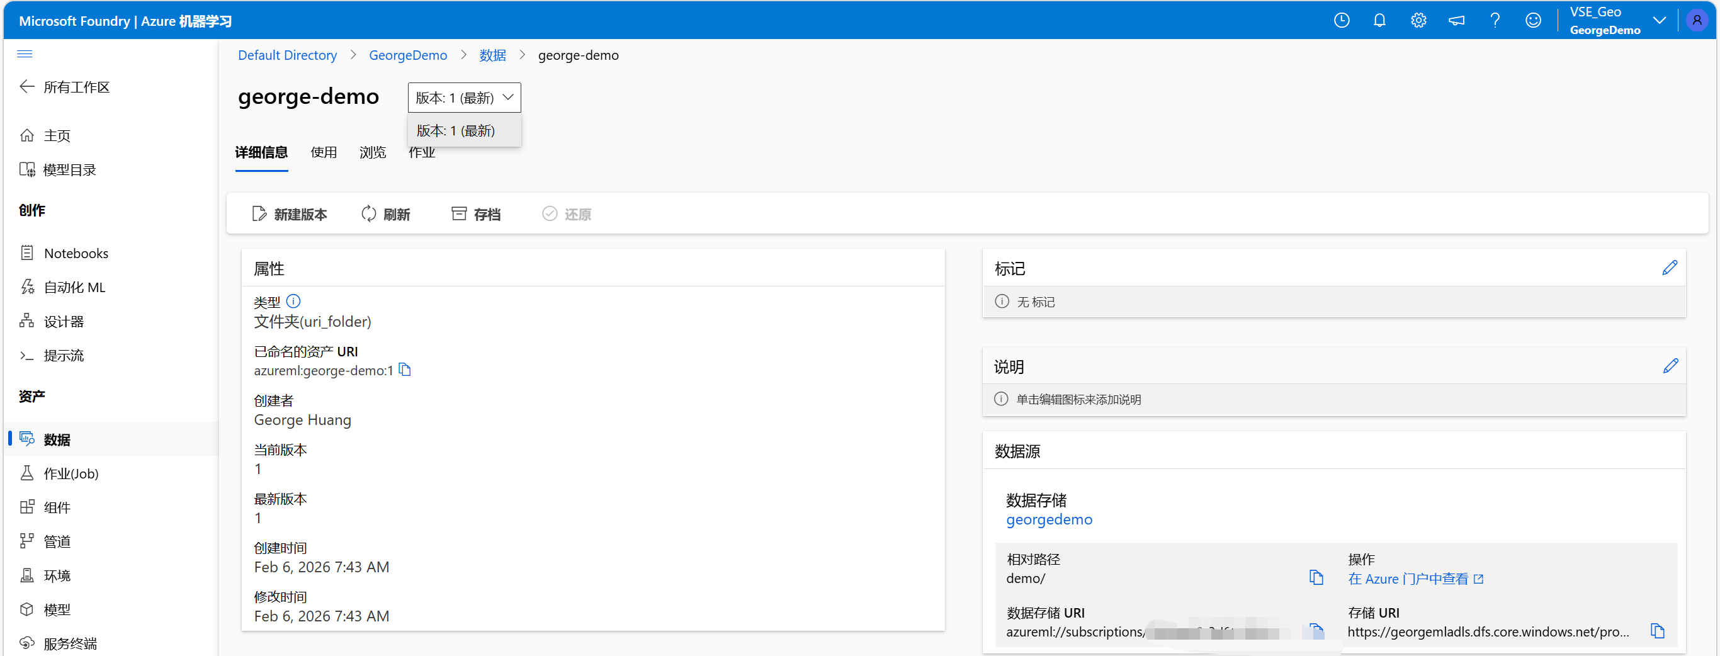Edit tags using the 标记 pencil icon

coord(1670,268)
